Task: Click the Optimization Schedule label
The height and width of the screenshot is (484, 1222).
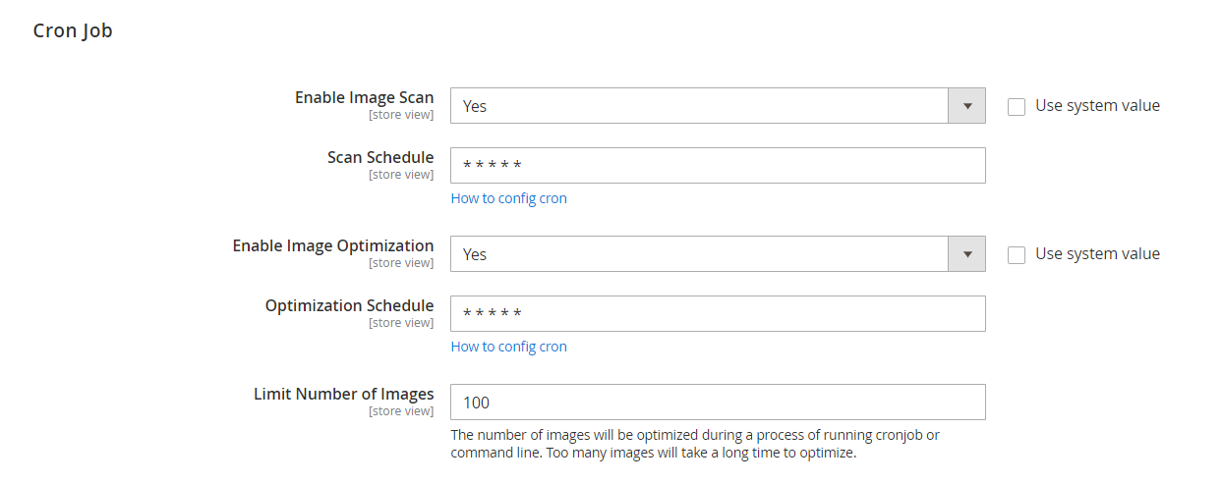Action: pyautogui.click(x=349, y=306)
